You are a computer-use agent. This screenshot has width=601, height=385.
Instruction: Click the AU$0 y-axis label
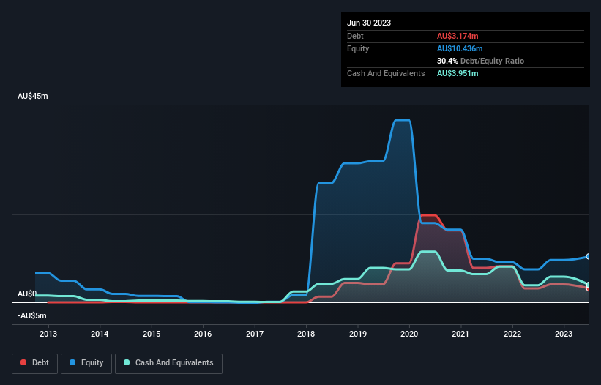point(27,294)
